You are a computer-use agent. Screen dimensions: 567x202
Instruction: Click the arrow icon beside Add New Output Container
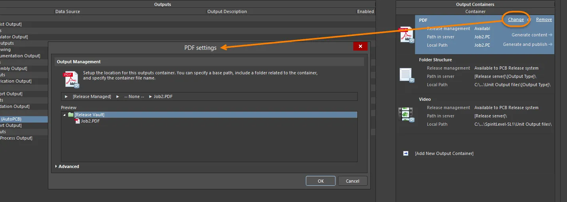point(406,153)
